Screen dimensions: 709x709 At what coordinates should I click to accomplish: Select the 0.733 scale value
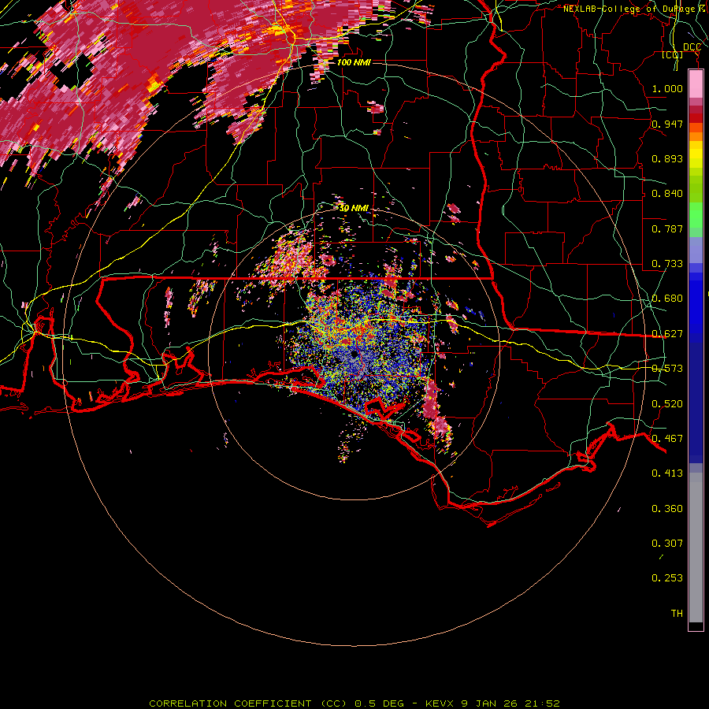[x=667, y=264]
